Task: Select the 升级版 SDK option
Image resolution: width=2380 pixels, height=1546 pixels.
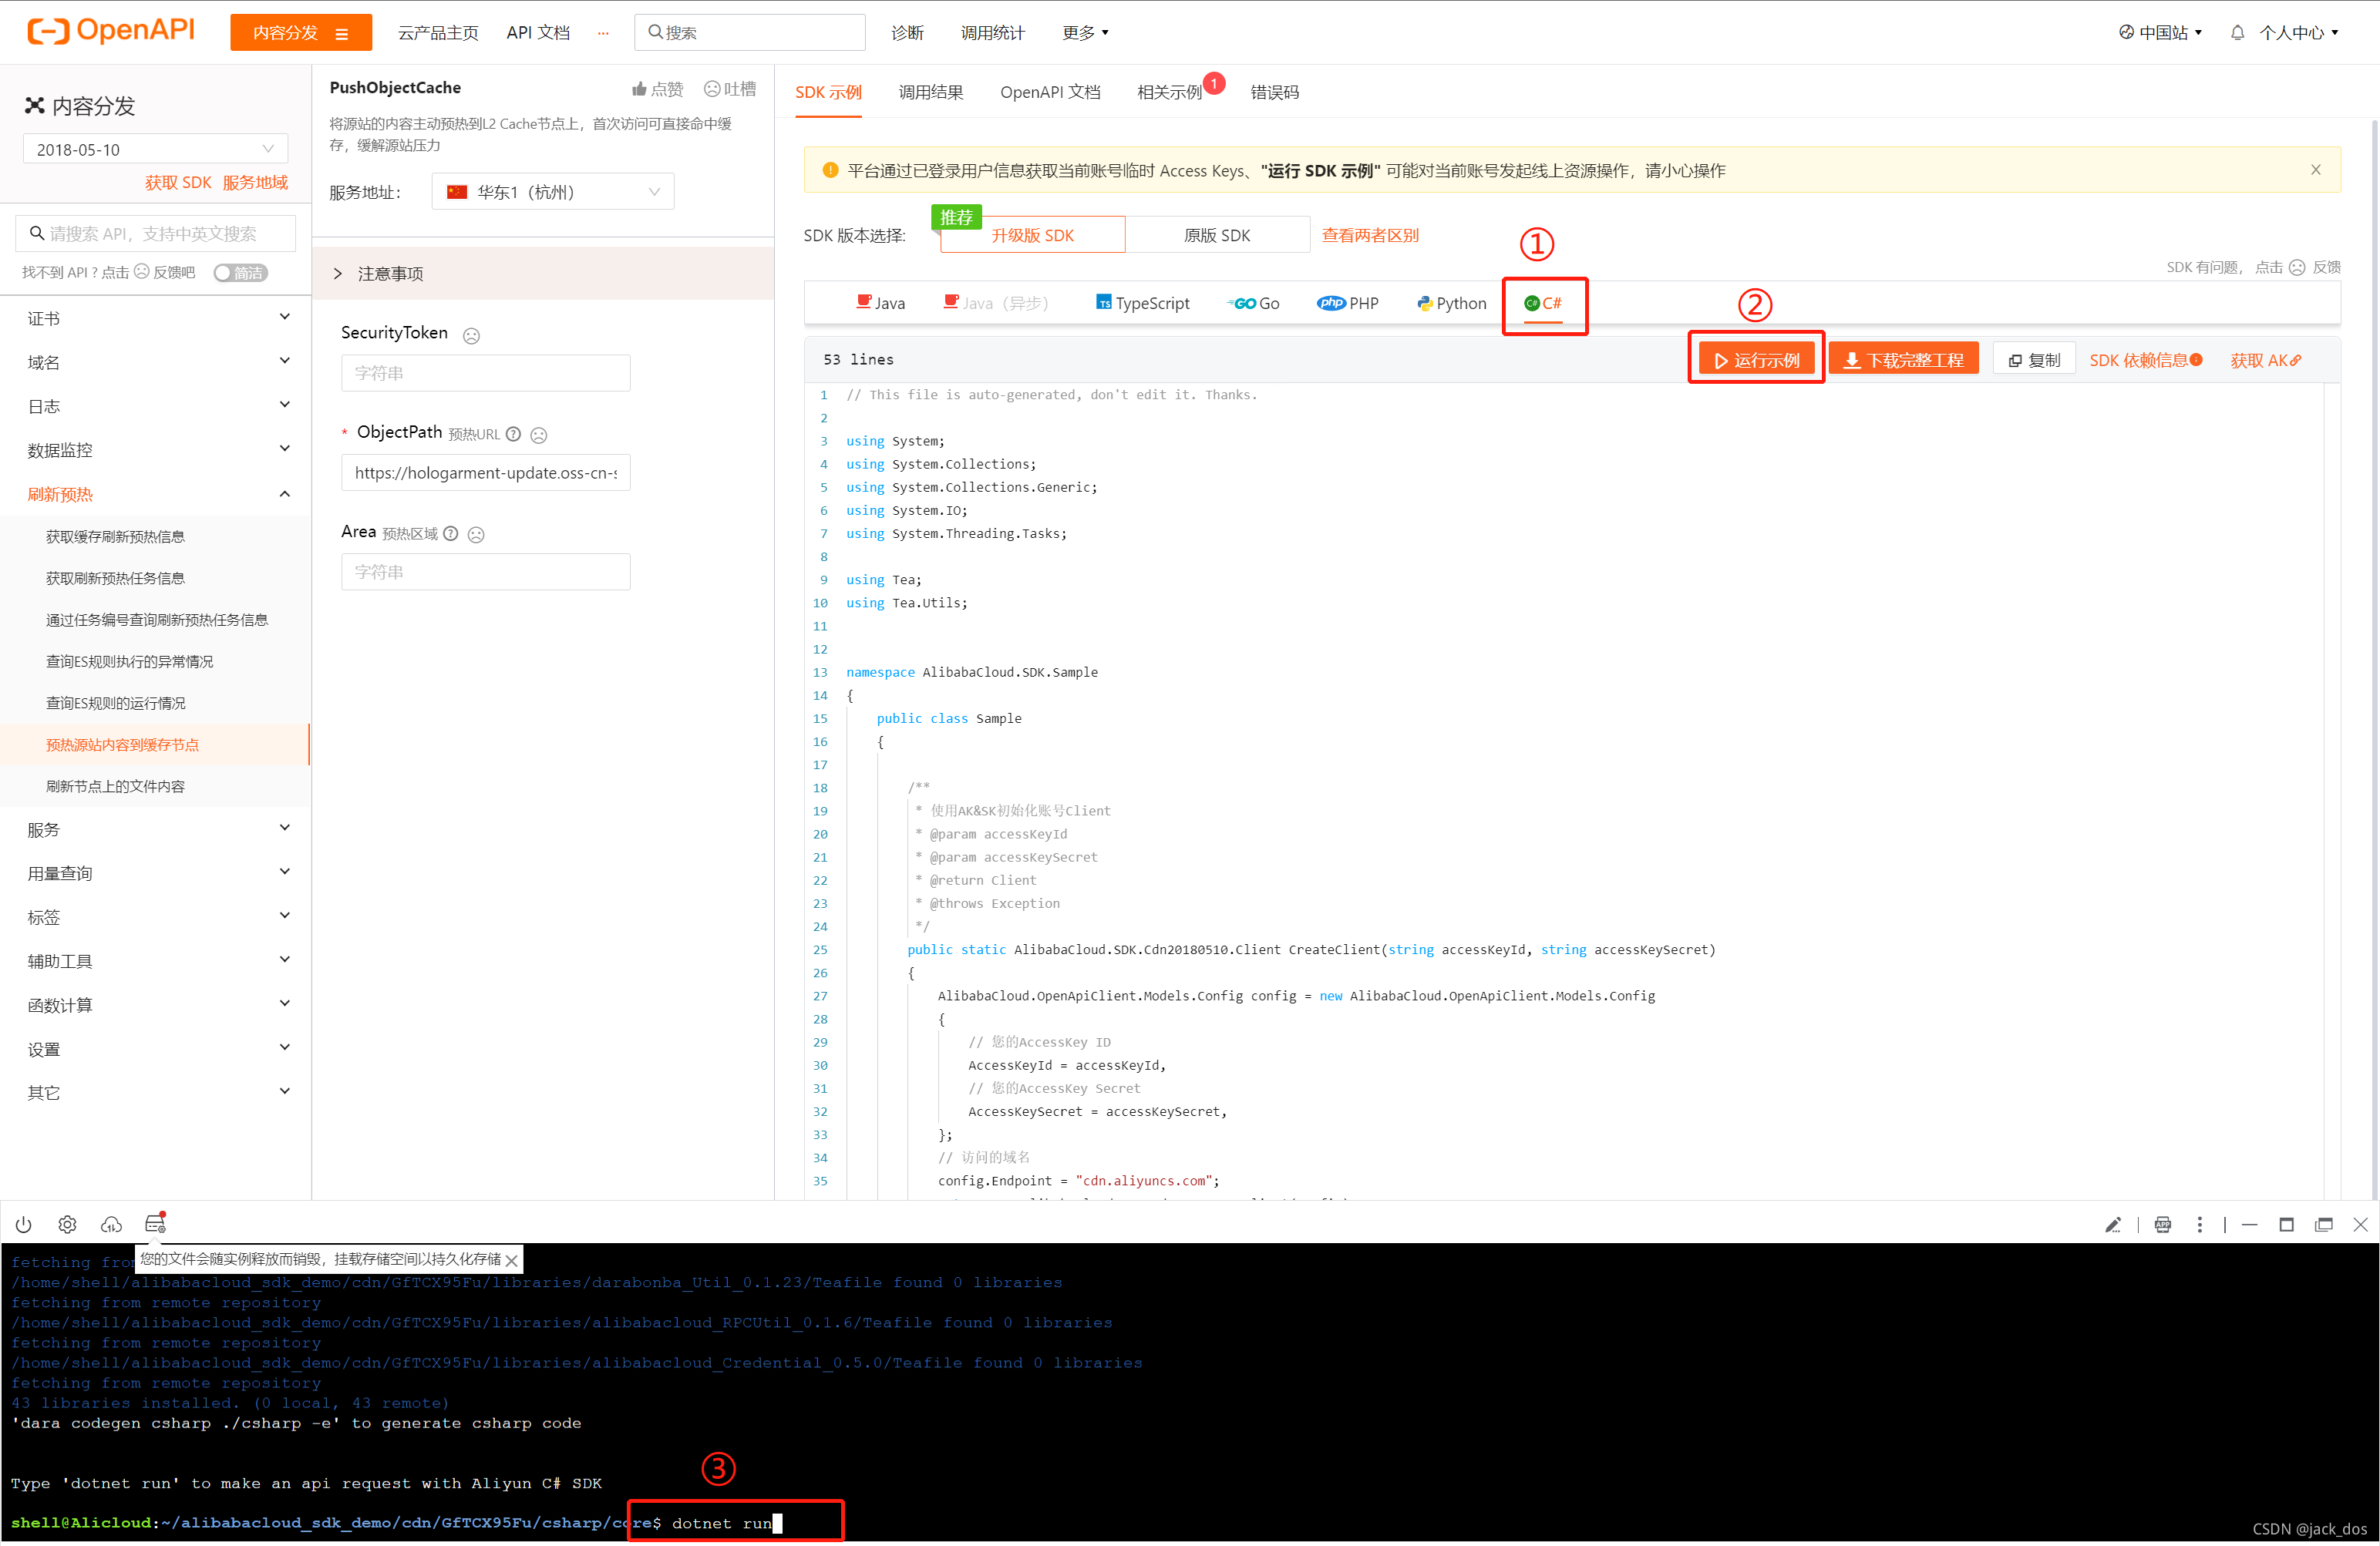Action: pos(1032,235)
